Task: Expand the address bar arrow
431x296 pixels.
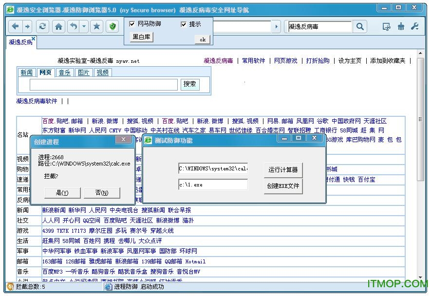Action: coord(276,27)
